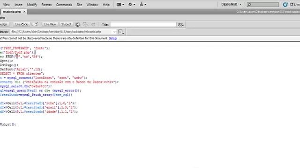Switch to Design view
This screenshot has width=300, height=168.
[x=4, y=24]
